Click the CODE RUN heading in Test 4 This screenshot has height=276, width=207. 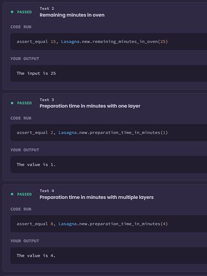(21, 209)
